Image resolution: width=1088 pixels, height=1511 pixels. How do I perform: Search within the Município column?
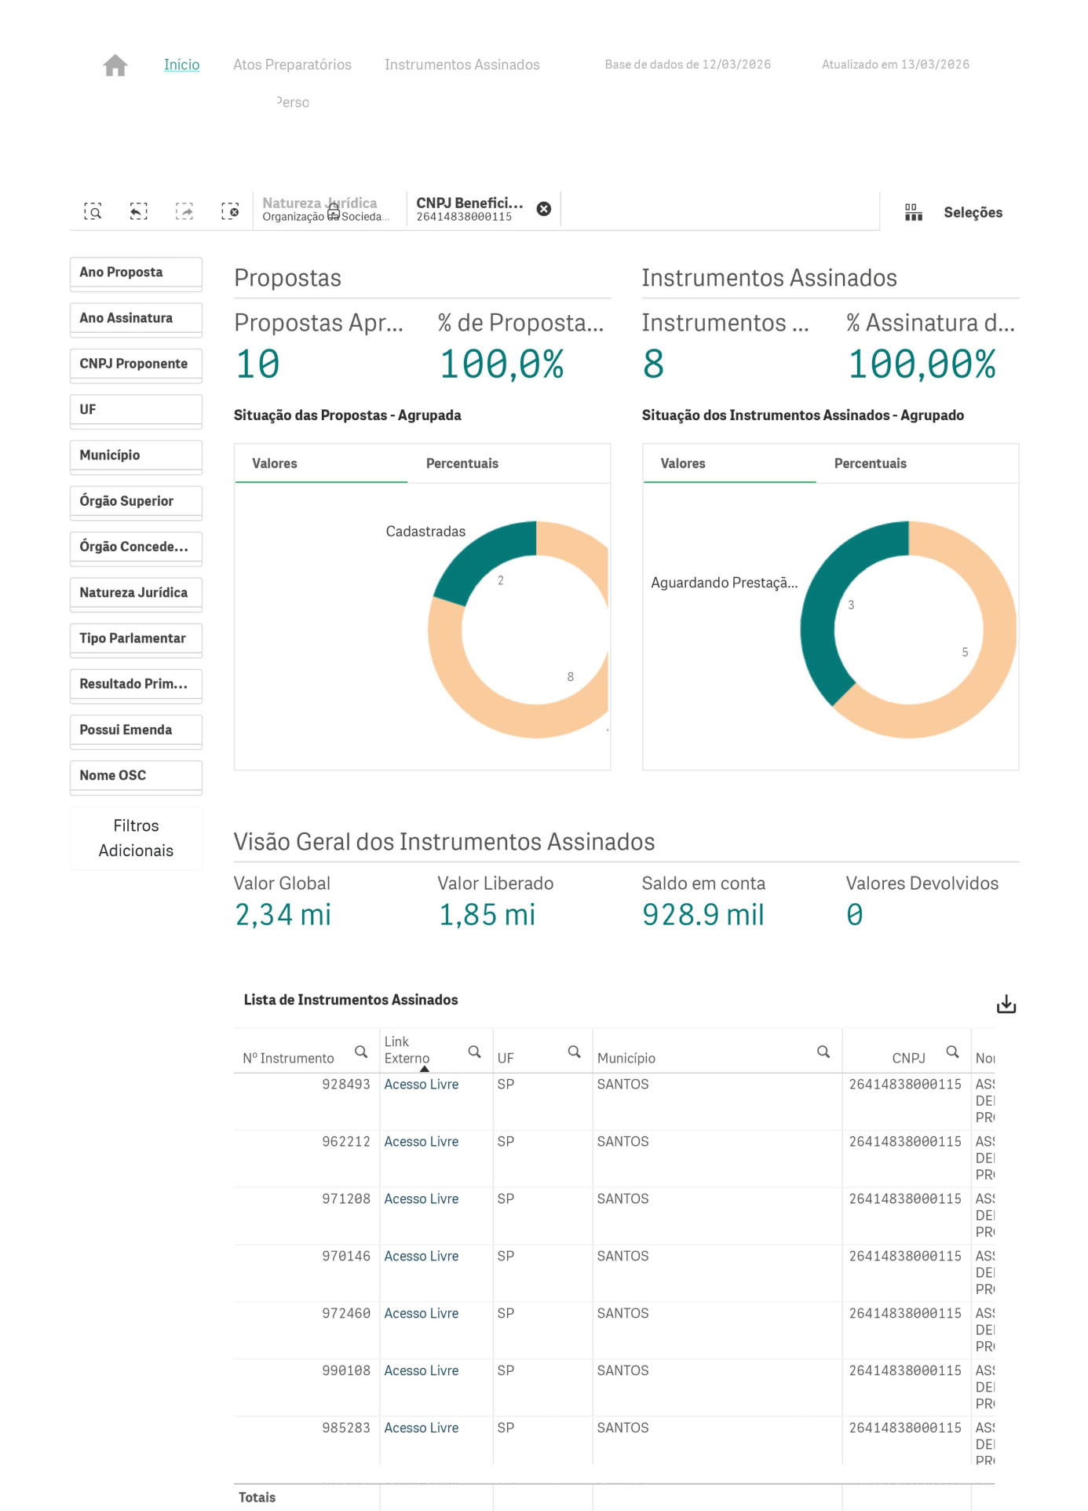coord(823,1052)
